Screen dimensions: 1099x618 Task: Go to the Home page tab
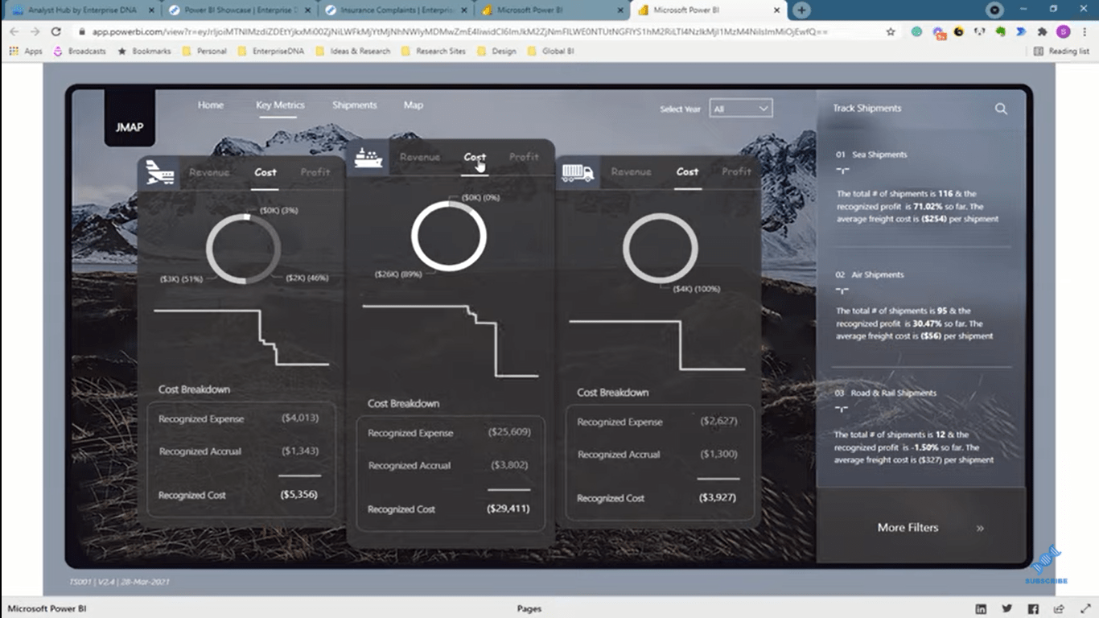coord(211,105)
